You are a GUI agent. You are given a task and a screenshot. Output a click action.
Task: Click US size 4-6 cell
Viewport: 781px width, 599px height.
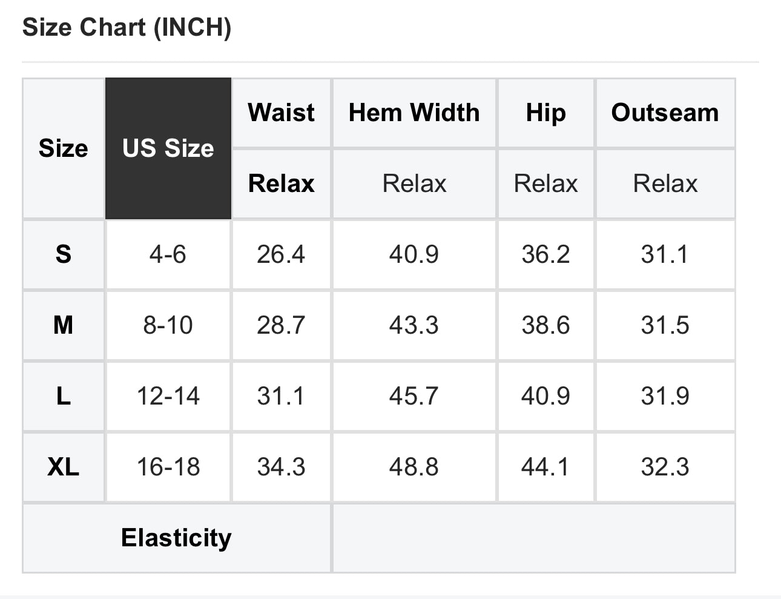(x=168, y=254)
